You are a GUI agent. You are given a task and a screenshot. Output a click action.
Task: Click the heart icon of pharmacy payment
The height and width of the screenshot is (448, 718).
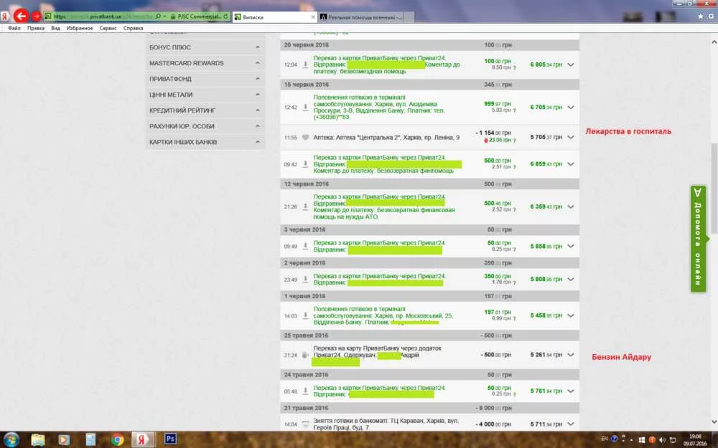coord(305,137)
